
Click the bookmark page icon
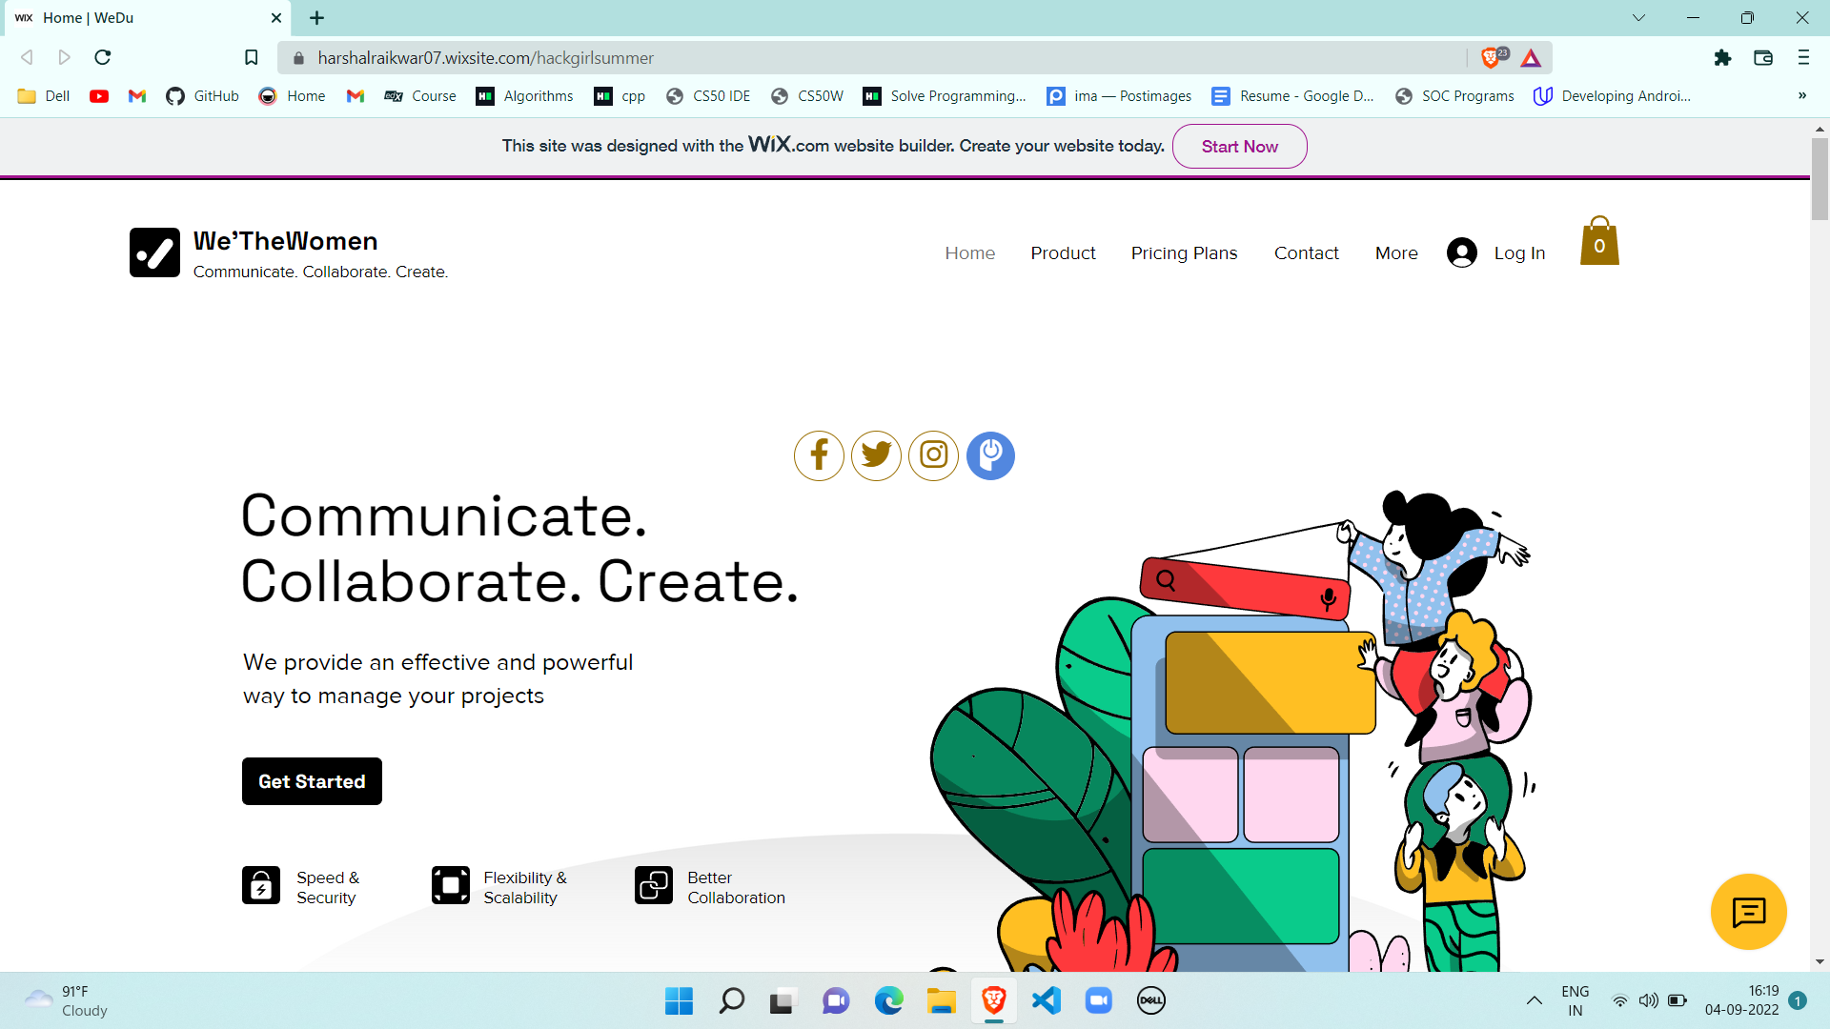252,58
